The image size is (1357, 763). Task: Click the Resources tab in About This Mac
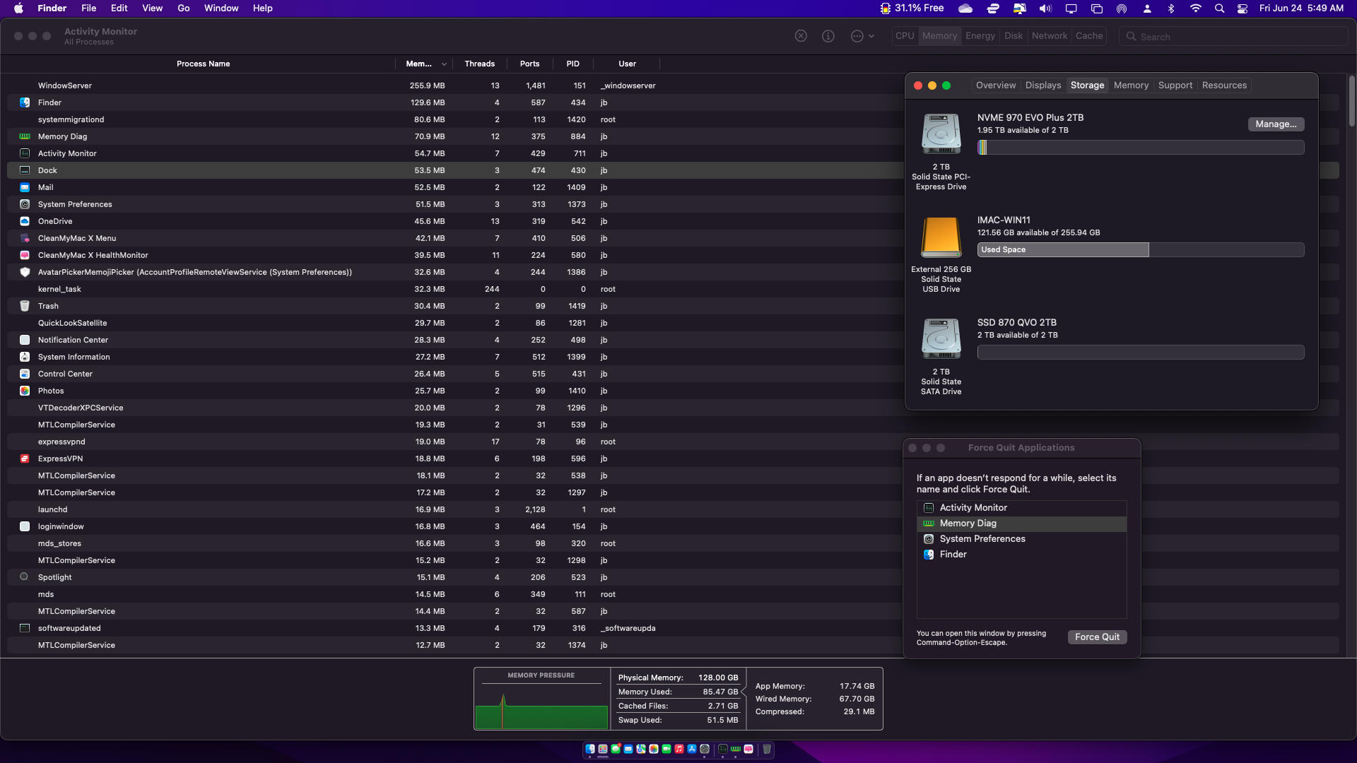pyautogui.click(x=1225, y=85)
